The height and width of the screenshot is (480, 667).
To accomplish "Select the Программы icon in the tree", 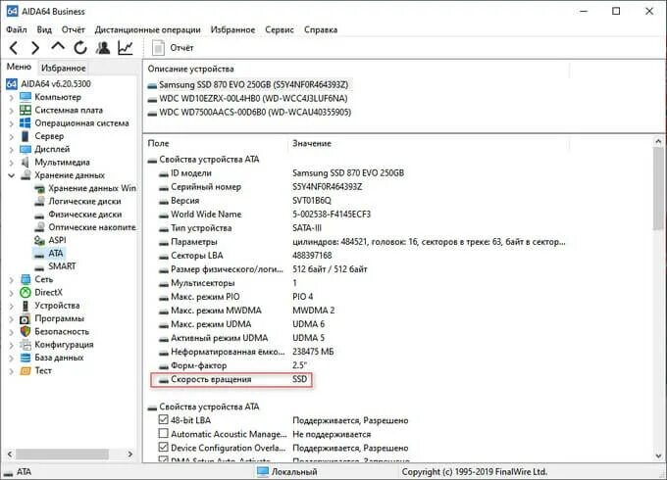I will click(26, 318).
